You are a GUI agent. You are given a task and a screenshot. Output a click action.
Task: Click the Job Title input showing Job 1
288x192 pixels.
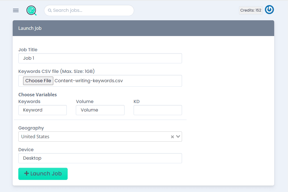tap(100, 58)
